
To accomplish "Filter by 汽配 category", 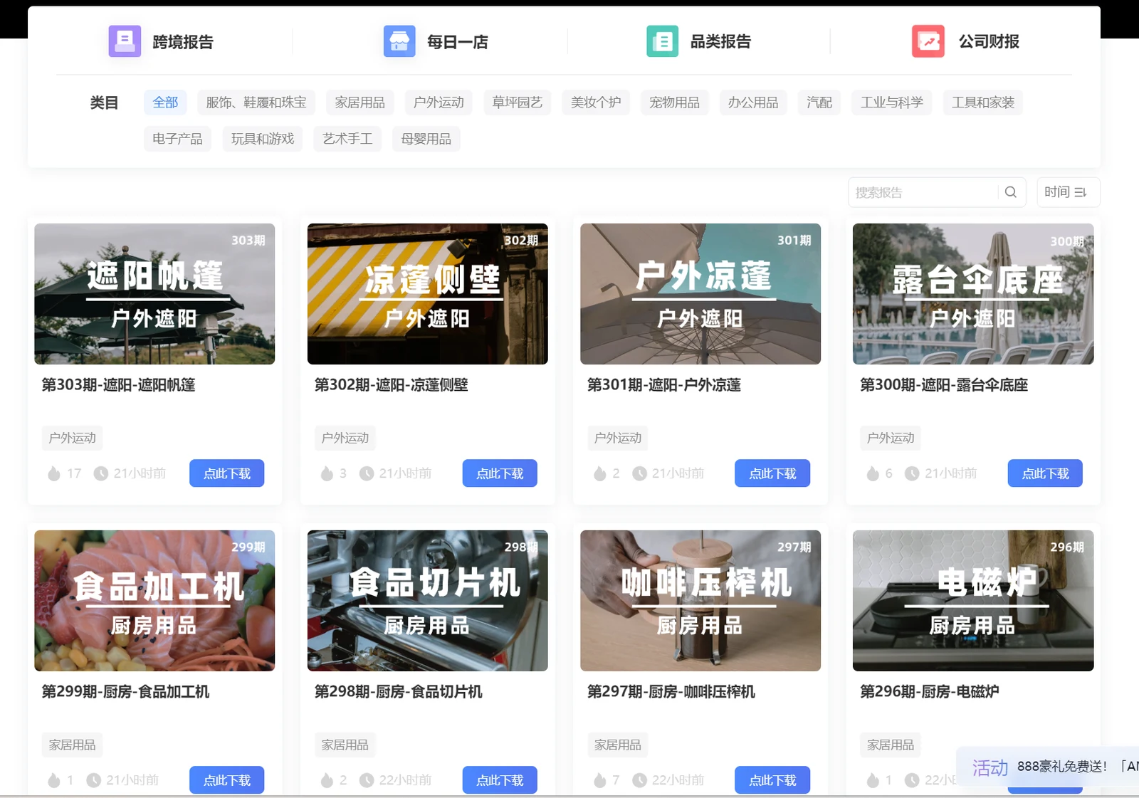I will tap(819, 103).
